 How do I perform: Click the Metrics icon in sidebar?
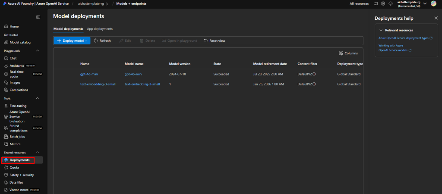point(6,144)
